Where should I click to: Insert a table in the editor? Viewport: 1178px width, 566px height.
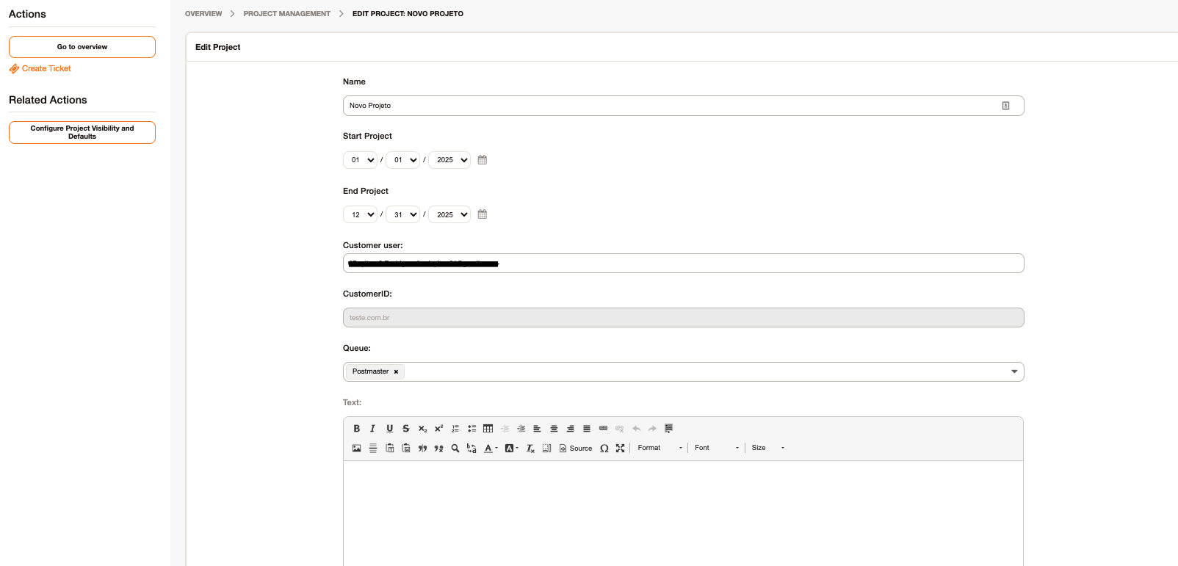pos(488,429)
